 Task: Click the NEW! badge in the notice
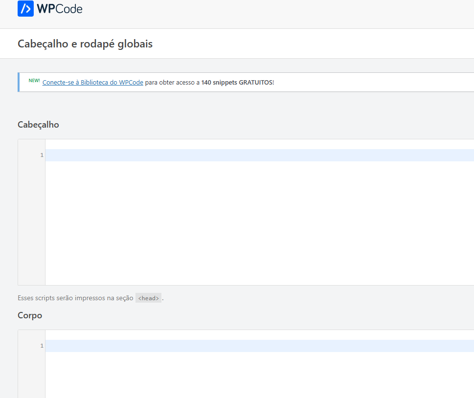34,80
